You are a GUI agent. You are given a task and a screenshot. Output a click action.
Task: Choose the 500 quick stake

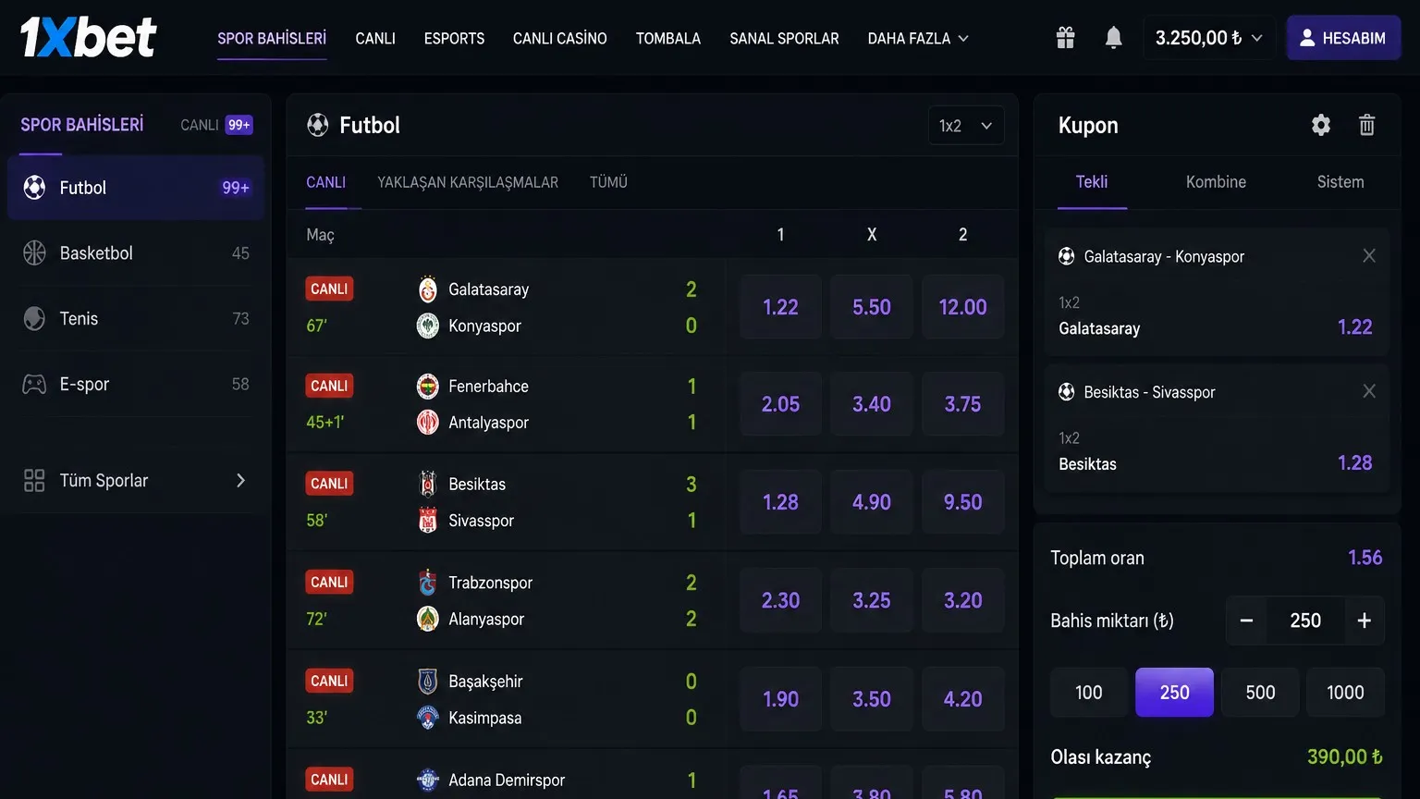click(x=1260, y=692)
